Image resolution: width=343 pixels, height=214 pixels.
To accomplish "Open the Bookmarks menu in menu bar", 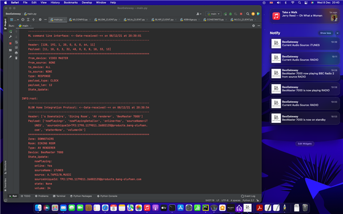I will [x=71, y=3].
